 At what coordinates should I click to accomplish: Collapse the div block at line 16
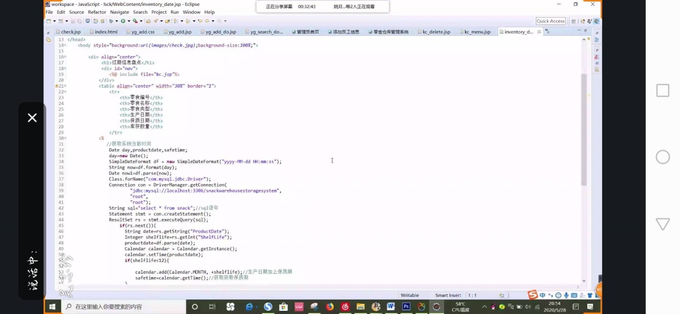tap(65, 57)
